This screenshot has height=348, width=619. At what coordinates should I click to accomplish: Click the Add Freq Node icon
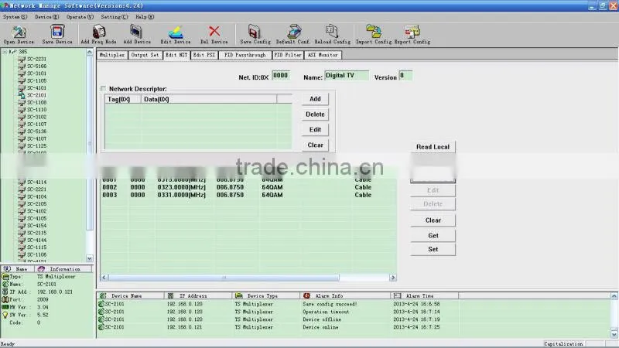99,32
